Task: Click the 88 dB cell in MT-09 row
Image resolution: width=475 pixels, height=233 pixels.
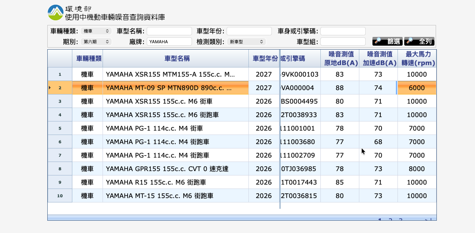Action: pos(340,88)
